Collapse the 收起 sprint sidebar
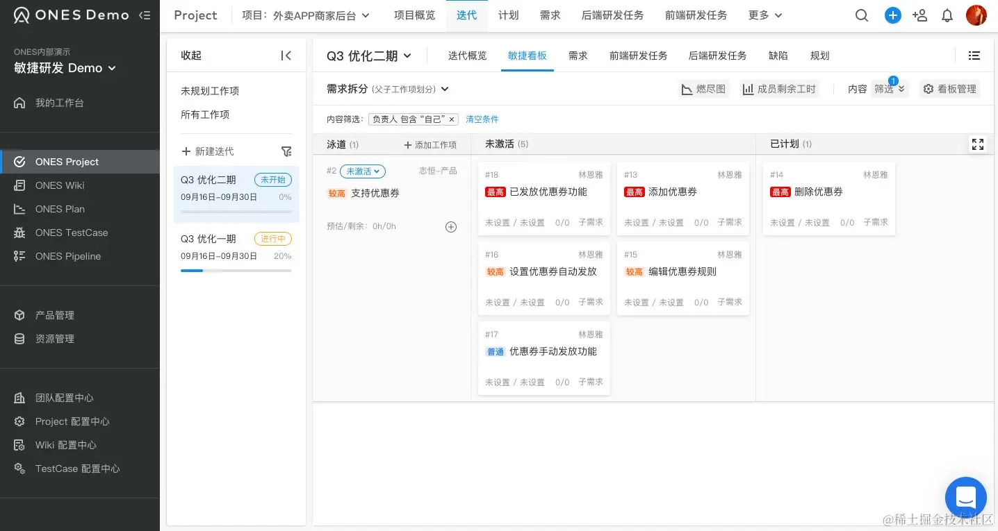The height and width of the screenshot is (531, 998). pyautogui.click(x=286, y=56)
